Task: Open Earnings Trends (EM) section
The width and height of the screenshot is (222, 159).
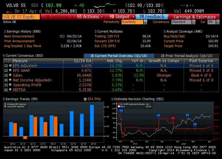Action: tap(20, 99)
